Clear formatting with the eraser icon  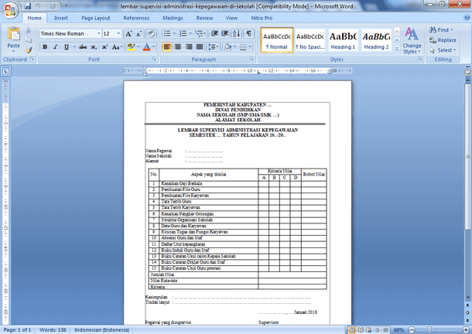(151, 34)
